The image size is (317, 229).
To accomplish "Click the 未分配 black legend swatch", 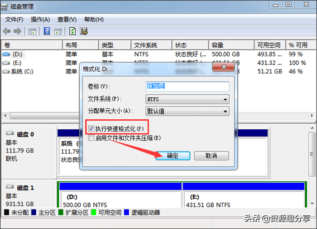I will [6, 212].
